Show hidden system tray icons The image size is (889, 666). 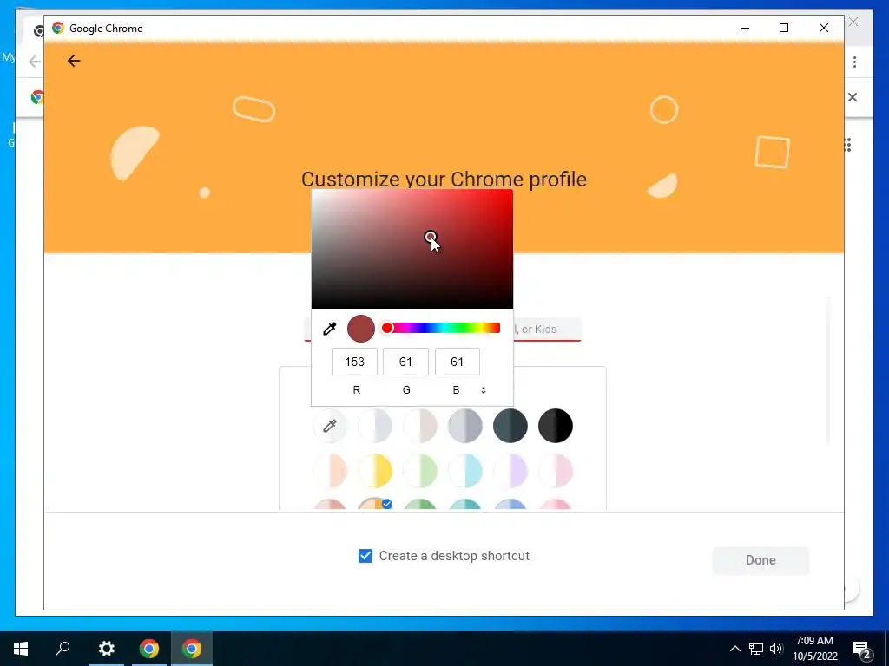(734, 649)
